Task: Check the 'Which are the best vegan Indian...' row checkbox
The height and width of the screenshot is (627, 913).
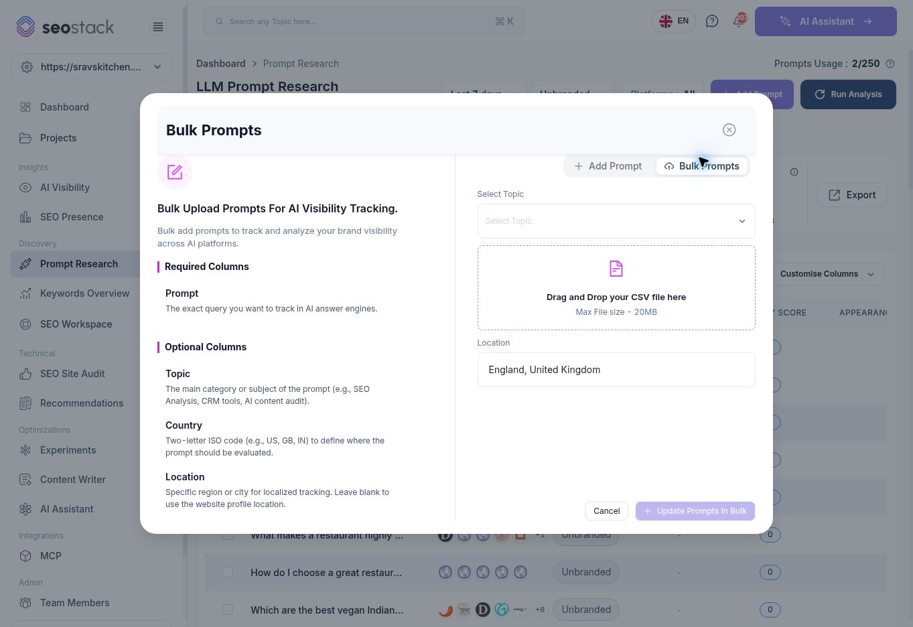Action: (x=228, y=610)
